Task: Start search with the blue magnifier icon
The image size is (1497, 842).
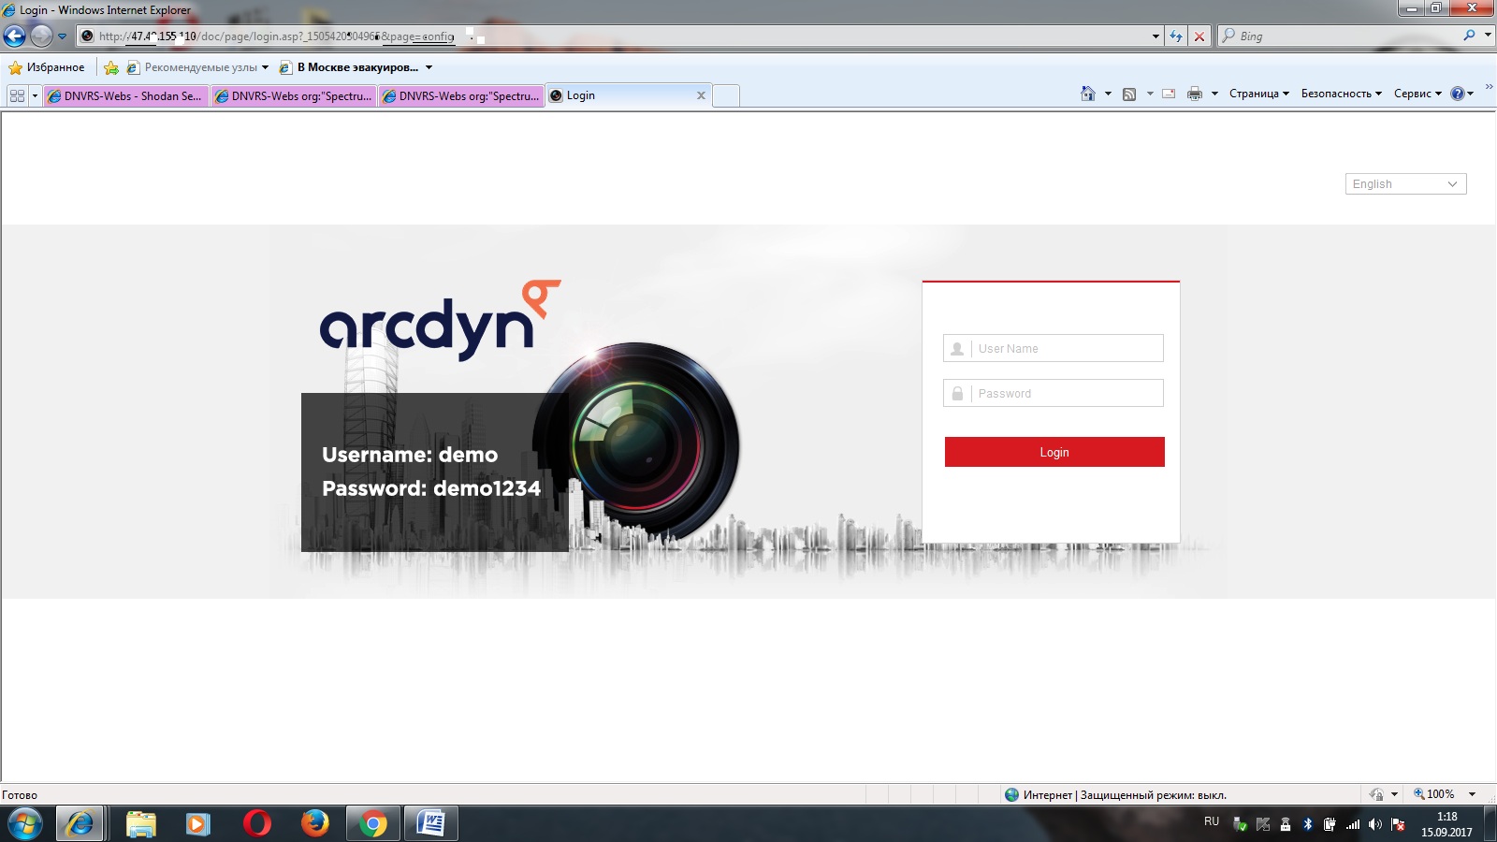Action: tap(1469, 36)
